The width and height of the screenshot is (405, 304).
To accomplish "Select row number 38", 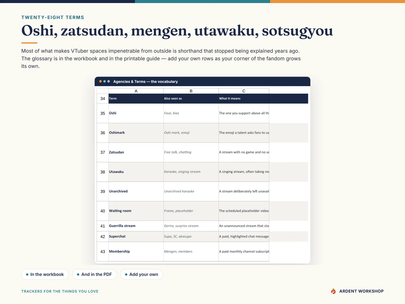I will coord(103,172).
